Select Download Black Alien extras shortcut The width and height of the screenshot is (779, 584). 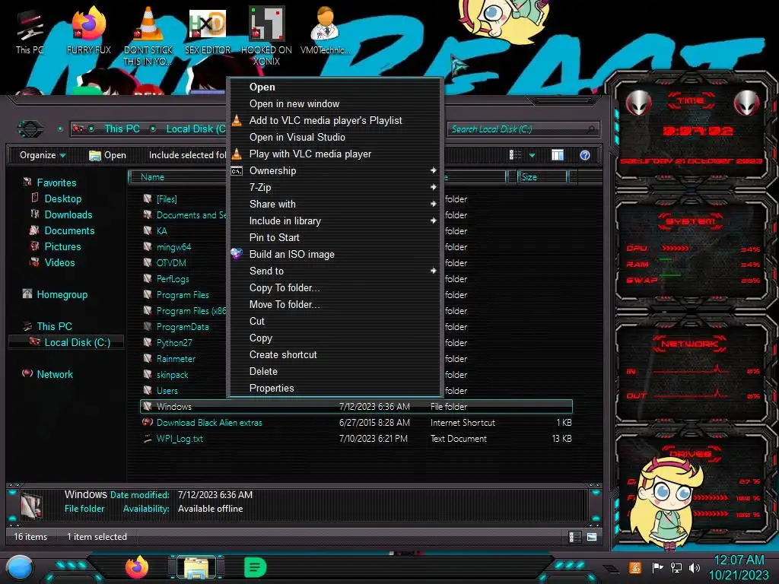208,423
